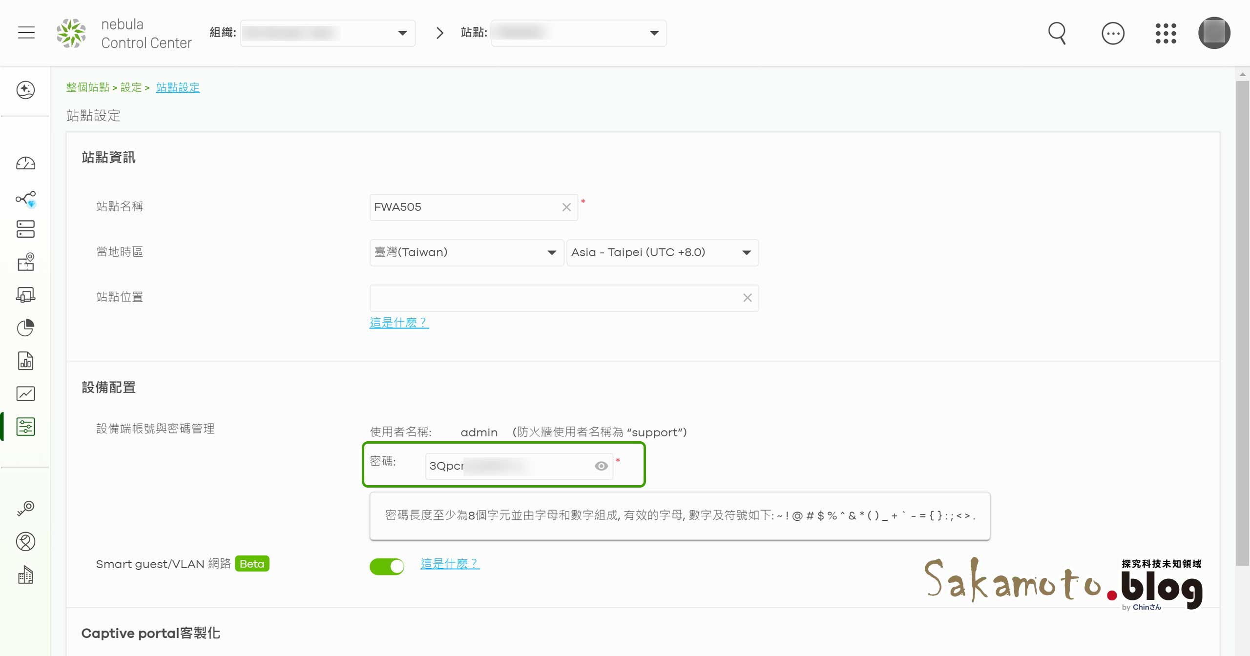Open the topology share-node sidebar icon
The width and height of the screenshot is (1250, 656).
[x=25, y=199]
